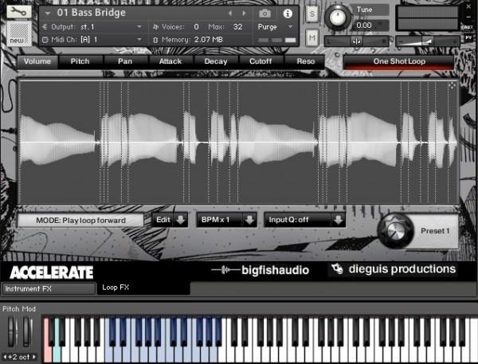Screen dimensions: 478x364
Task: Select the Reso tab
Action: [305, 61]
